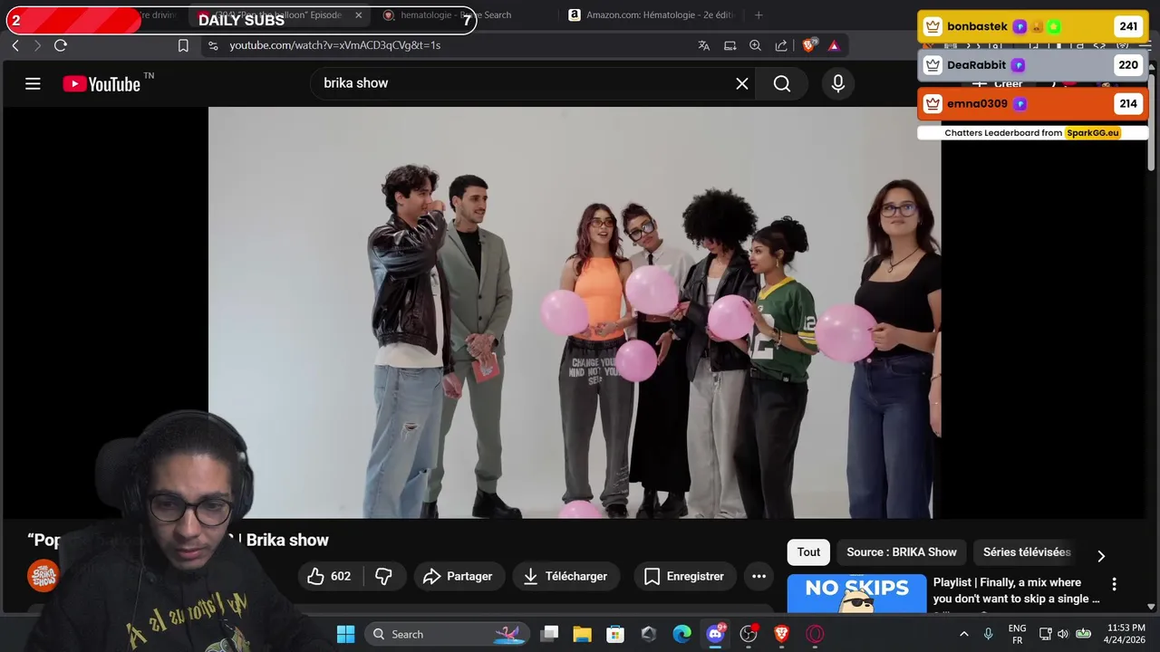Open the clock and date panel

[x=1126, y=634]
